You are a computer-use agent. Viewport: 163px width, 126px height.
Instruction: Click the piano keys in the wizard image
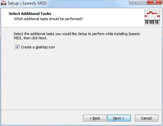click(x=152, y=22)
